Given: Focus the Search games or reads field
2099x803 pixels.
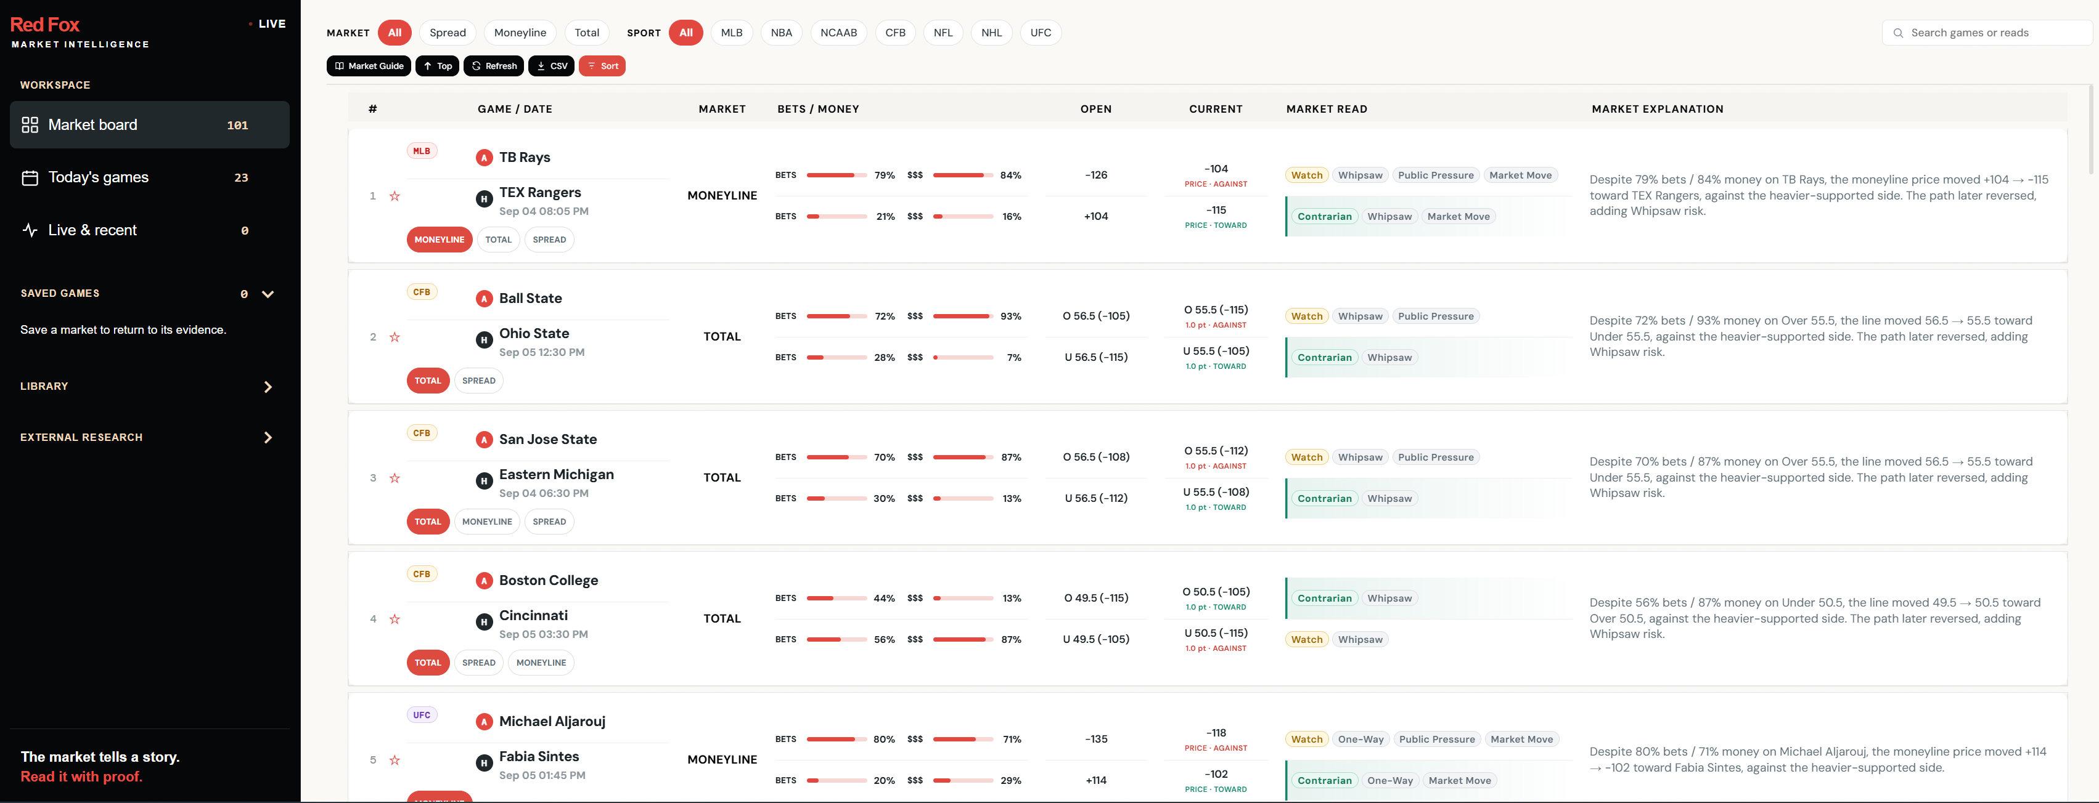Looking at the screenshot, I should 1987,33.
